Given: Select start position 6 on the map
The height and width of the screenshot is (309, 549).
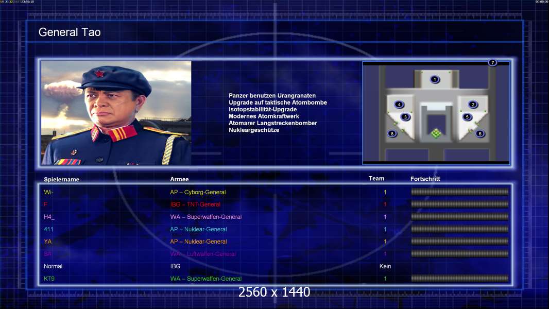Looking at the screenshot, I should (x=479, y=133).
